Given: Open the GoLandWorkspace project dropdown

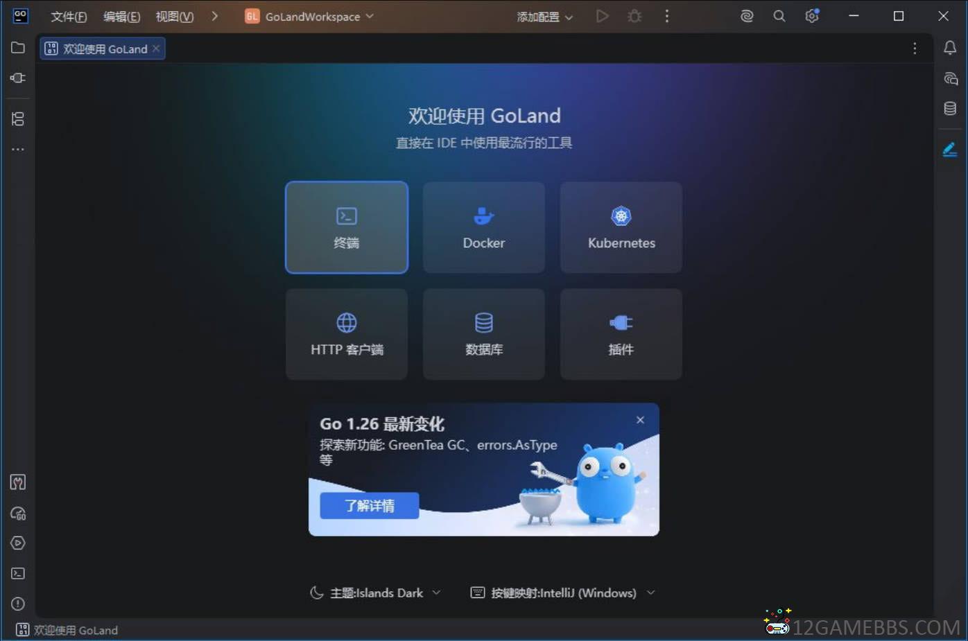Looking at the screenshot, I should (309, 17).
